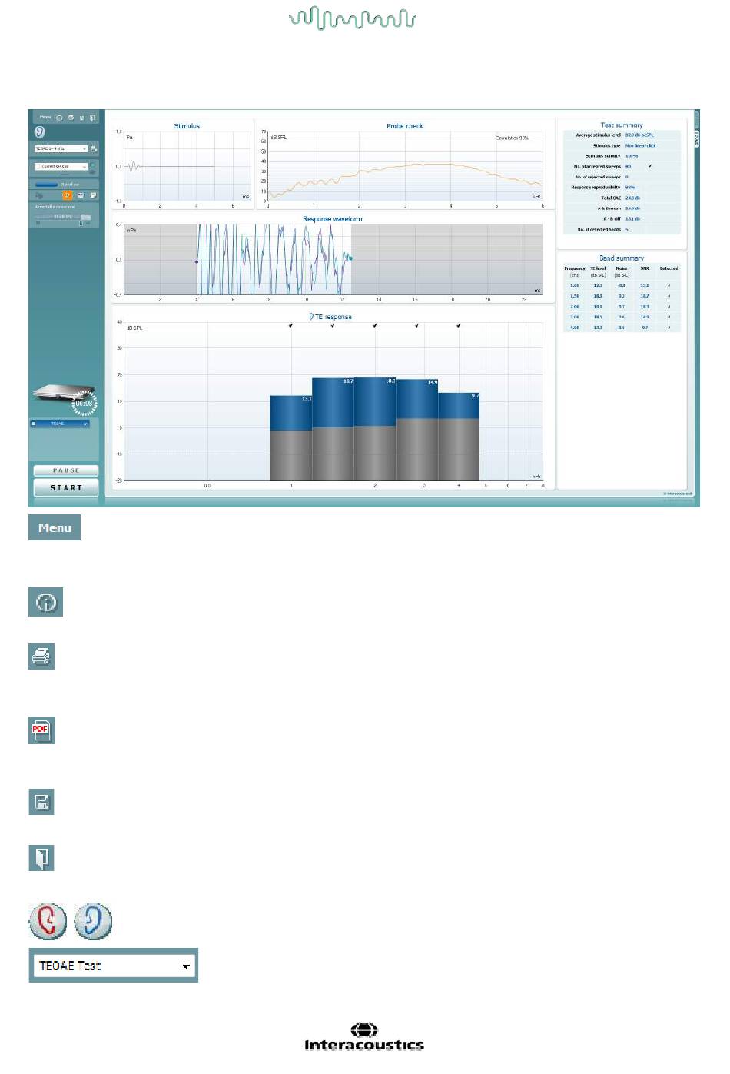730x1074 pixels.
Task: Select the red right ear icon
Action: tap(48, 920)
